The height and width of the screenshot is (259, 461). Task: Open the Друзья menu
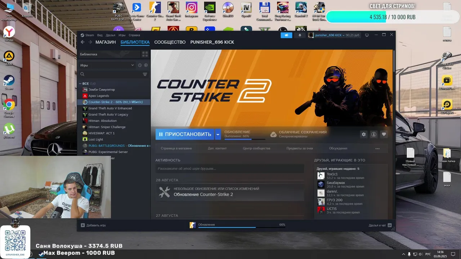[x=111, y=35]
